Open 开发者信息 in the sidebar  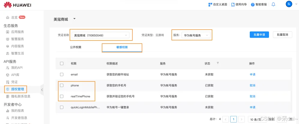click(19, 118)
